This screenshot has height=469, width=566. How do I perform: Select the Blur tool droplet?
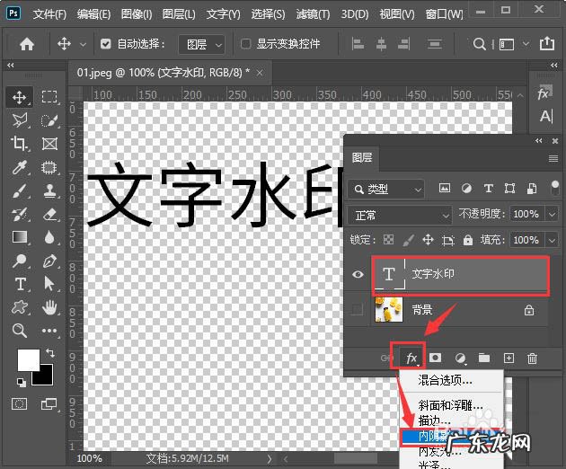49,237
